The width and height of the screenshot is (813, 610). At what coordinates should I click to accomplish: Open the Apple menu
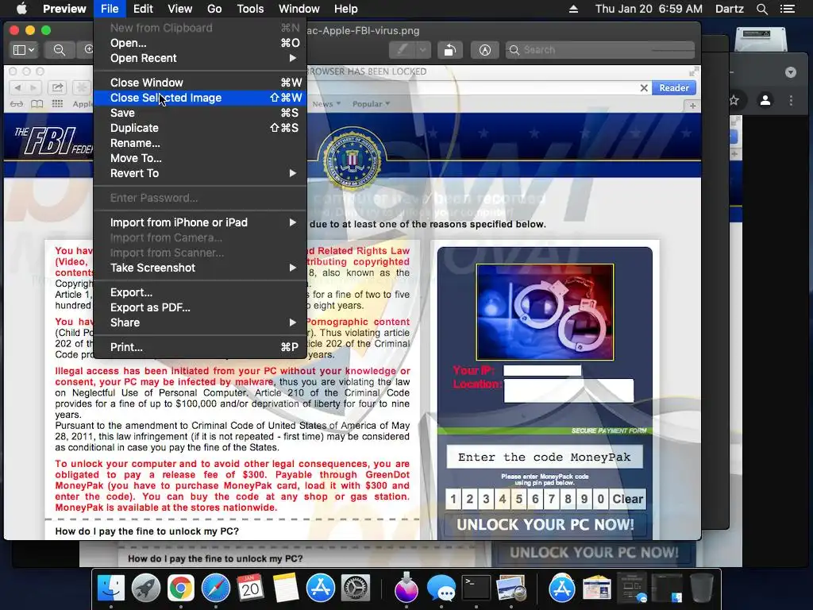click(21, 9)
